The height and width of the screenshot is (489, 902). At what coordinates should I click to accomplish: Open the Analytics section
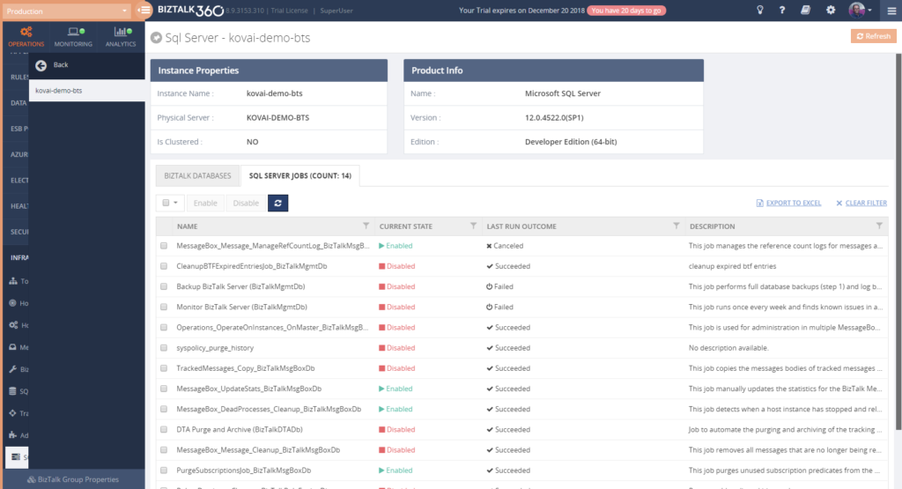coord(121,36)
